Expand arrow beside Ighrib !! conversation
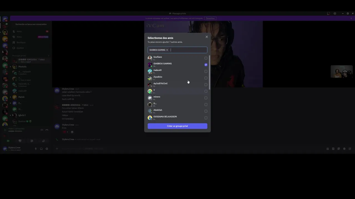The image size is (355, 199). point(10,115)
